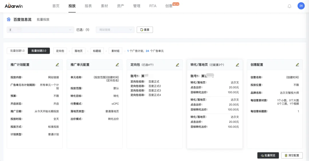Click the 批量预览 button

268,155
